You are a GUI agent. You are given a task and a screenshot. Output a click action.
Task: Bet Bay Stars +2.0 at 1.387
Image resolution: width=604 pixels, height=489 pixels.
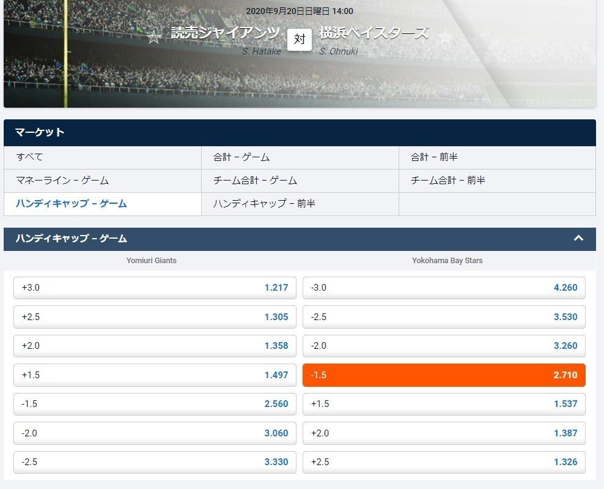click(x=444, y=433)
